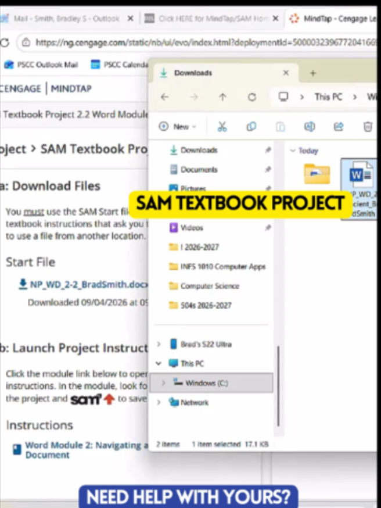Collapse the This PC tree node
Image resolution: width=381 pixels, height=508 pixels.
(x=159, y=363)
